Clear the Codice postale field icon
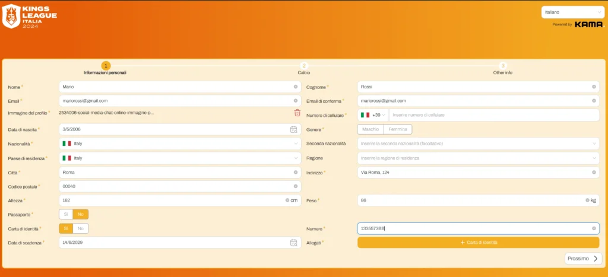The height and width of the screenshot is (277, 608). pos(296,186)
